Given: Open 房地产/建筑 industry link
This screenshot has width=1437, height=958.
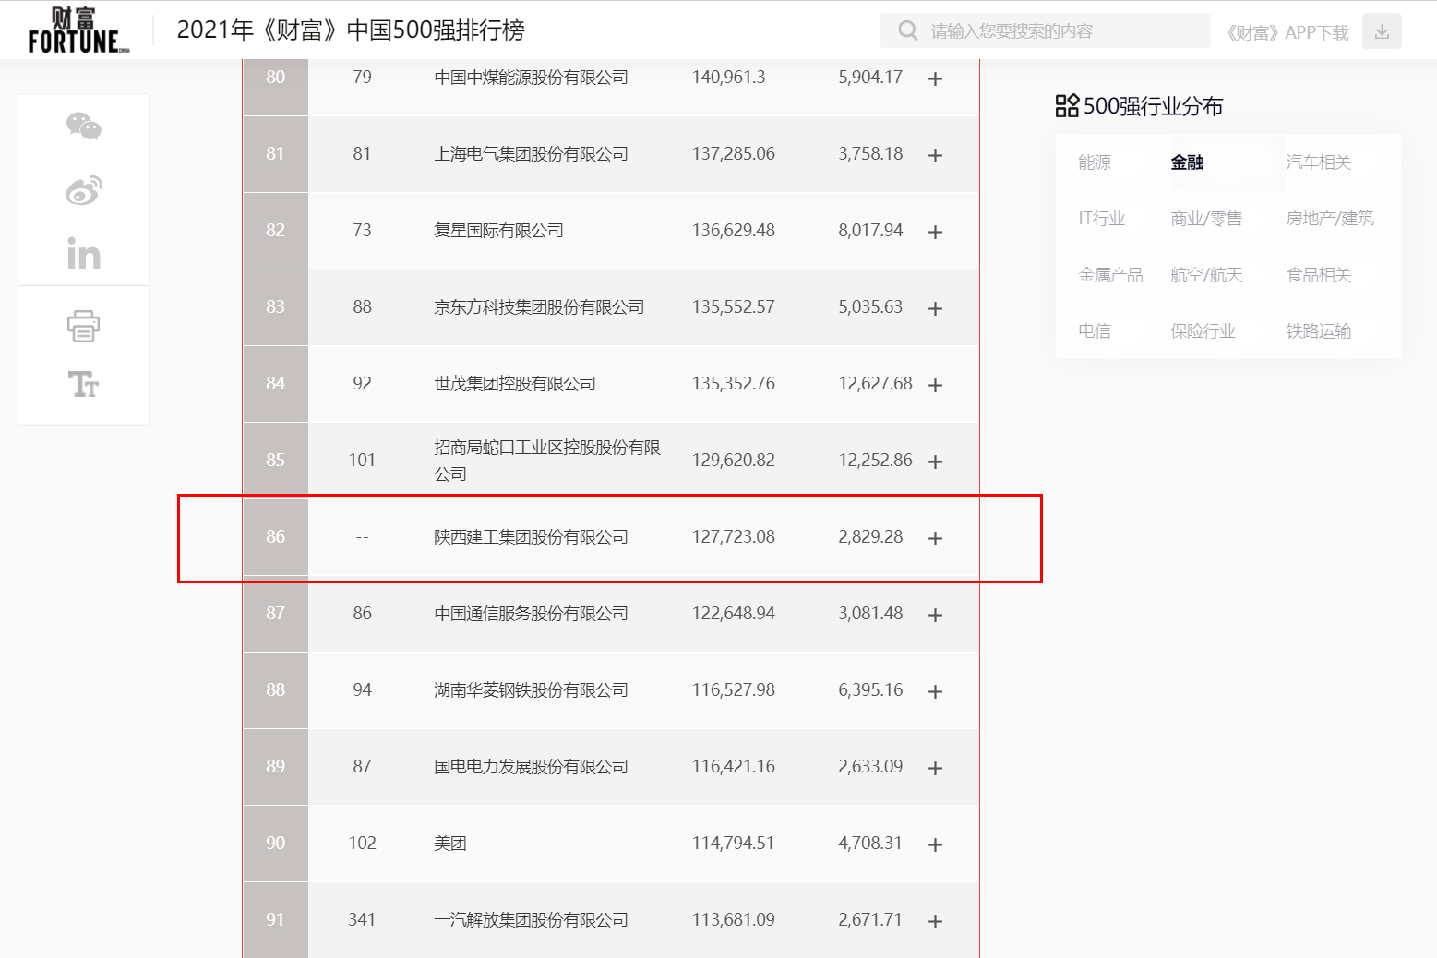Looking at the screenshot, I should [1330, 219].
